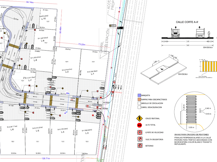
Task: Select the LIMITE DE VELOCIDAD legend label
Action: [154, 132]
